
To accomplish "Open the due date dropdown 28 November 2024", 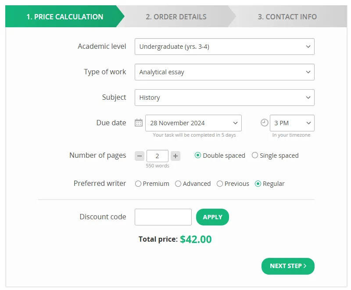I will [x=193, y=123].
